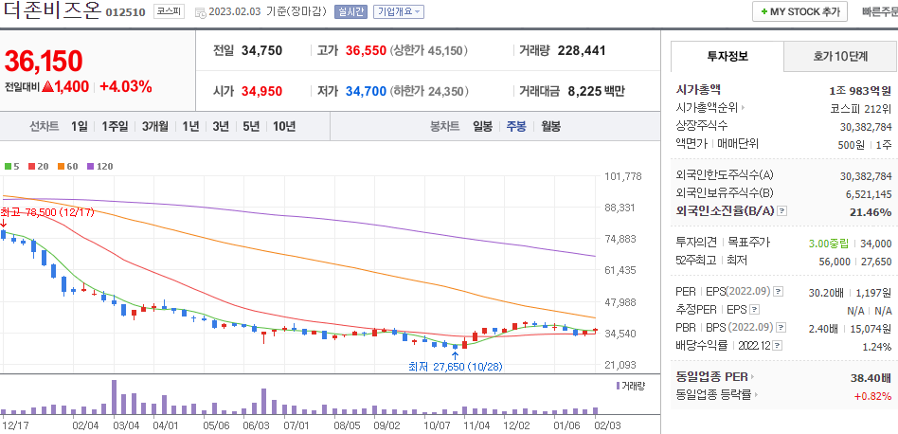Click the 저가 value 34,700
Screen dimensions: 898x434
tap(366, 90)
